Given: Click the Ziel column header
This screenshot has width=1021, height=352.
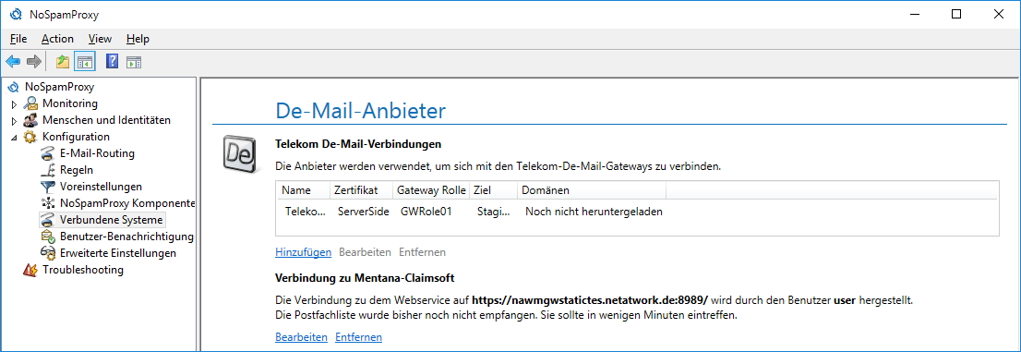Looking at the screenshot, I should pyautogui.click(x=494, y=190).
